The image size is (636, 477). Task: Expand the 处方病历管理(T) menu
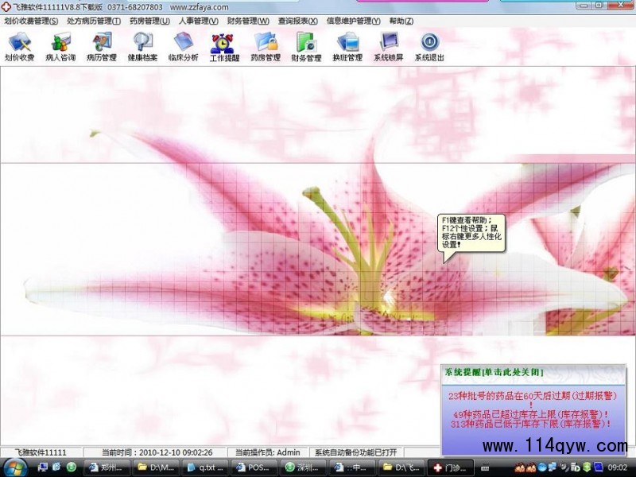[94, 21]
